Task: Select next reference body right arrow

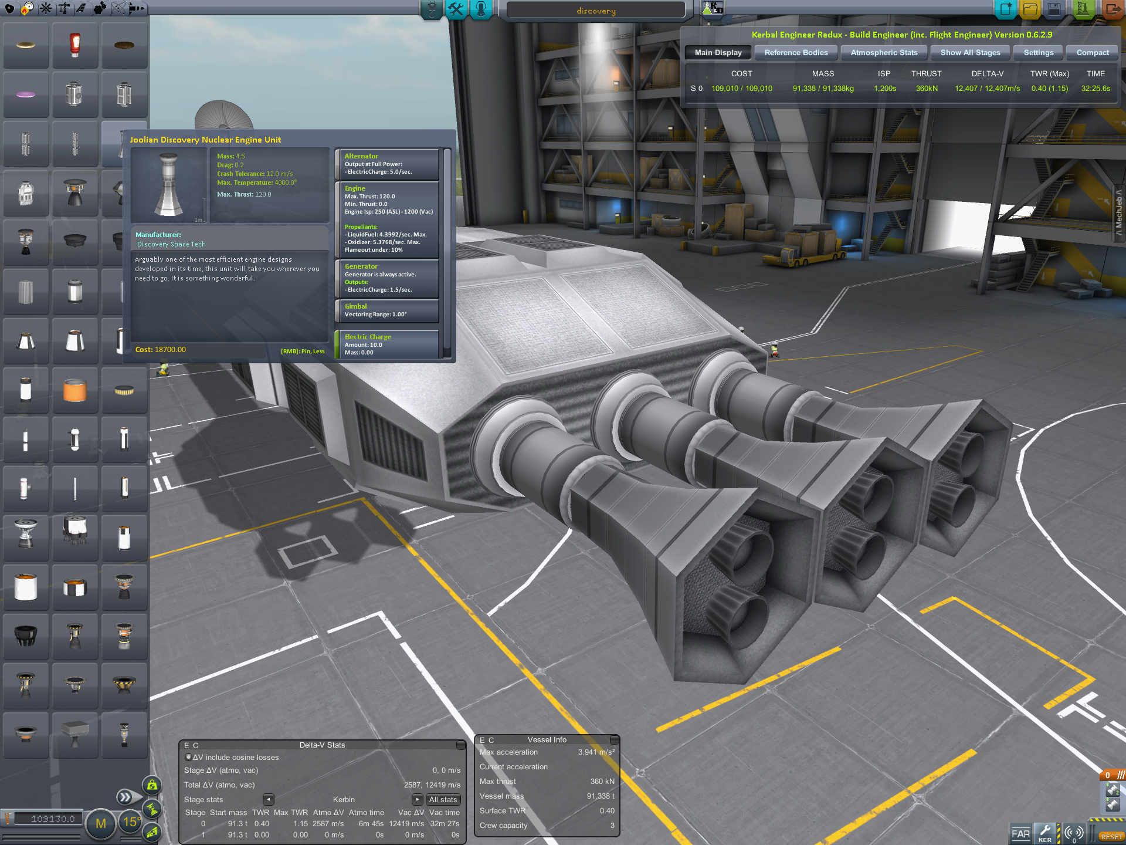Action: click(417, 799)
